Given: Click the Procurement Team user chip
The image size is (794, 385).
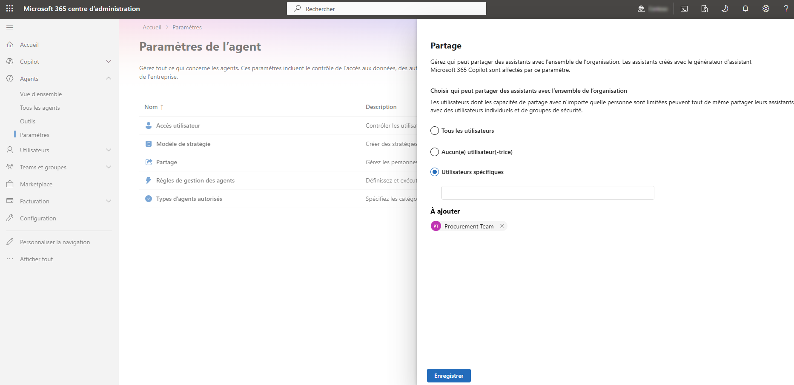Looking at the screenshot, I should [469, 226].
